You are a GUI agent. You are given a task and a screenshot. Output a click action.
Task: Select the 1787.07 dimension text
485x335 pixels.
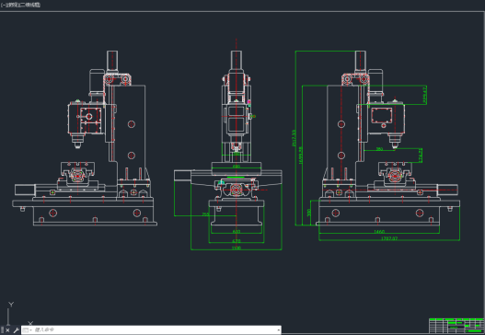389,238
